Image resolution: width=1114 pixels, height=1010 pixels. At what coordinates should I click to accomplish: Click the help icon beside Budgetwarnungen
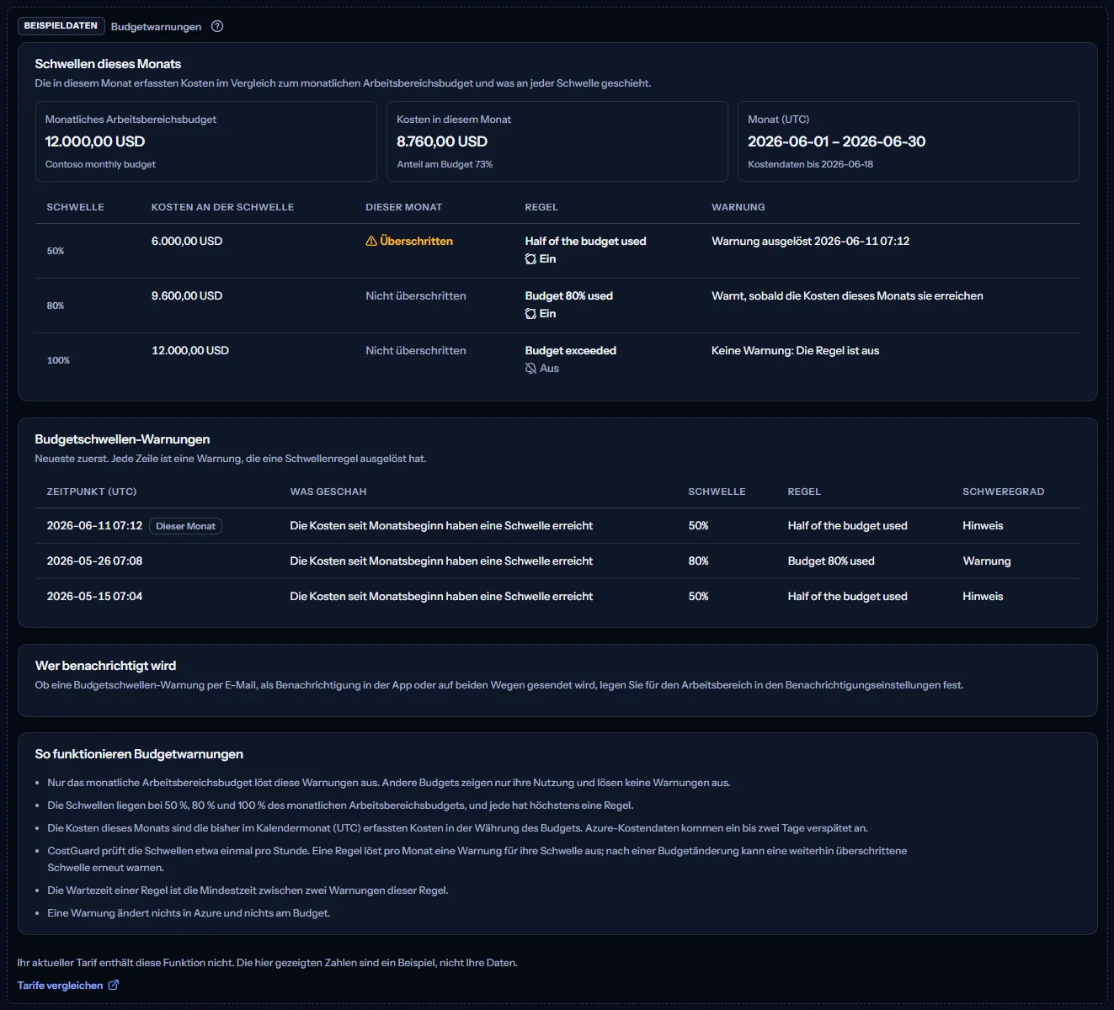pyautogui.click(x=217, y=26)
